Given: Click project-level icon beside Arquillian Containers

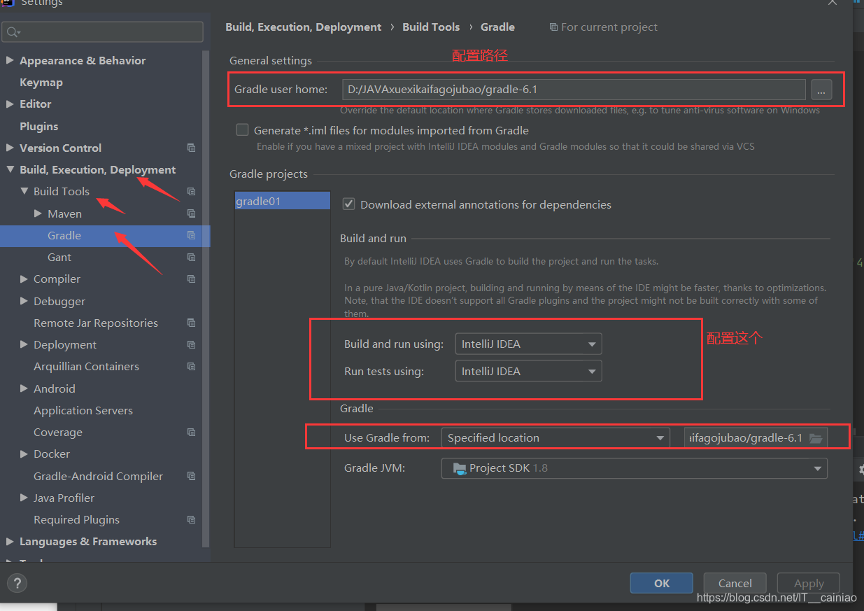Looking at the screenshot, I should point(191,366).
